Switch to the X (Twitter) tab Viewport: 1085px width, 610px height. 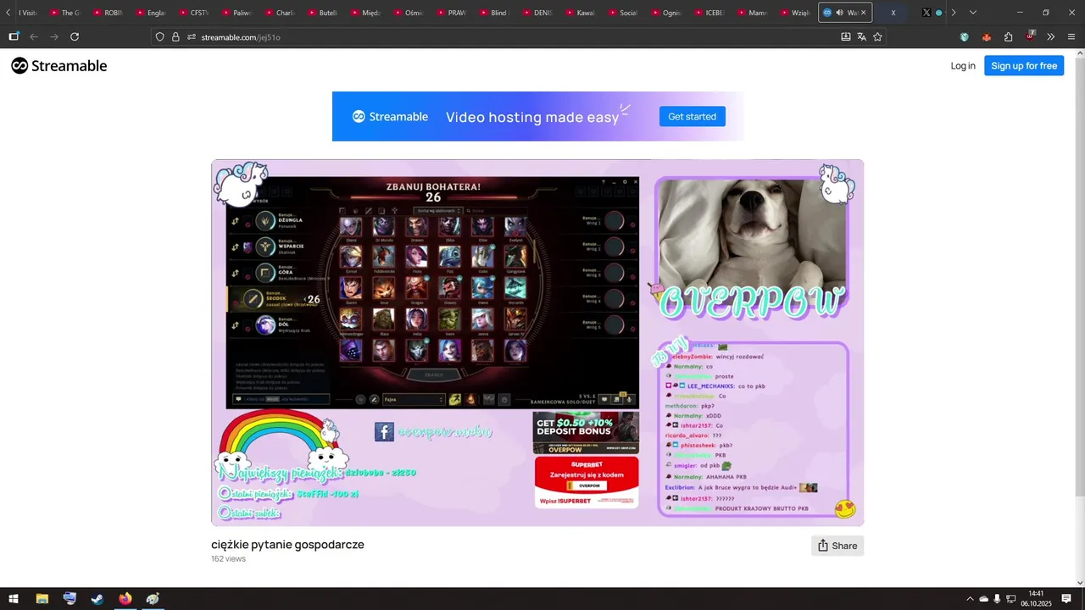pyautogui.click(x=931, y=13)
